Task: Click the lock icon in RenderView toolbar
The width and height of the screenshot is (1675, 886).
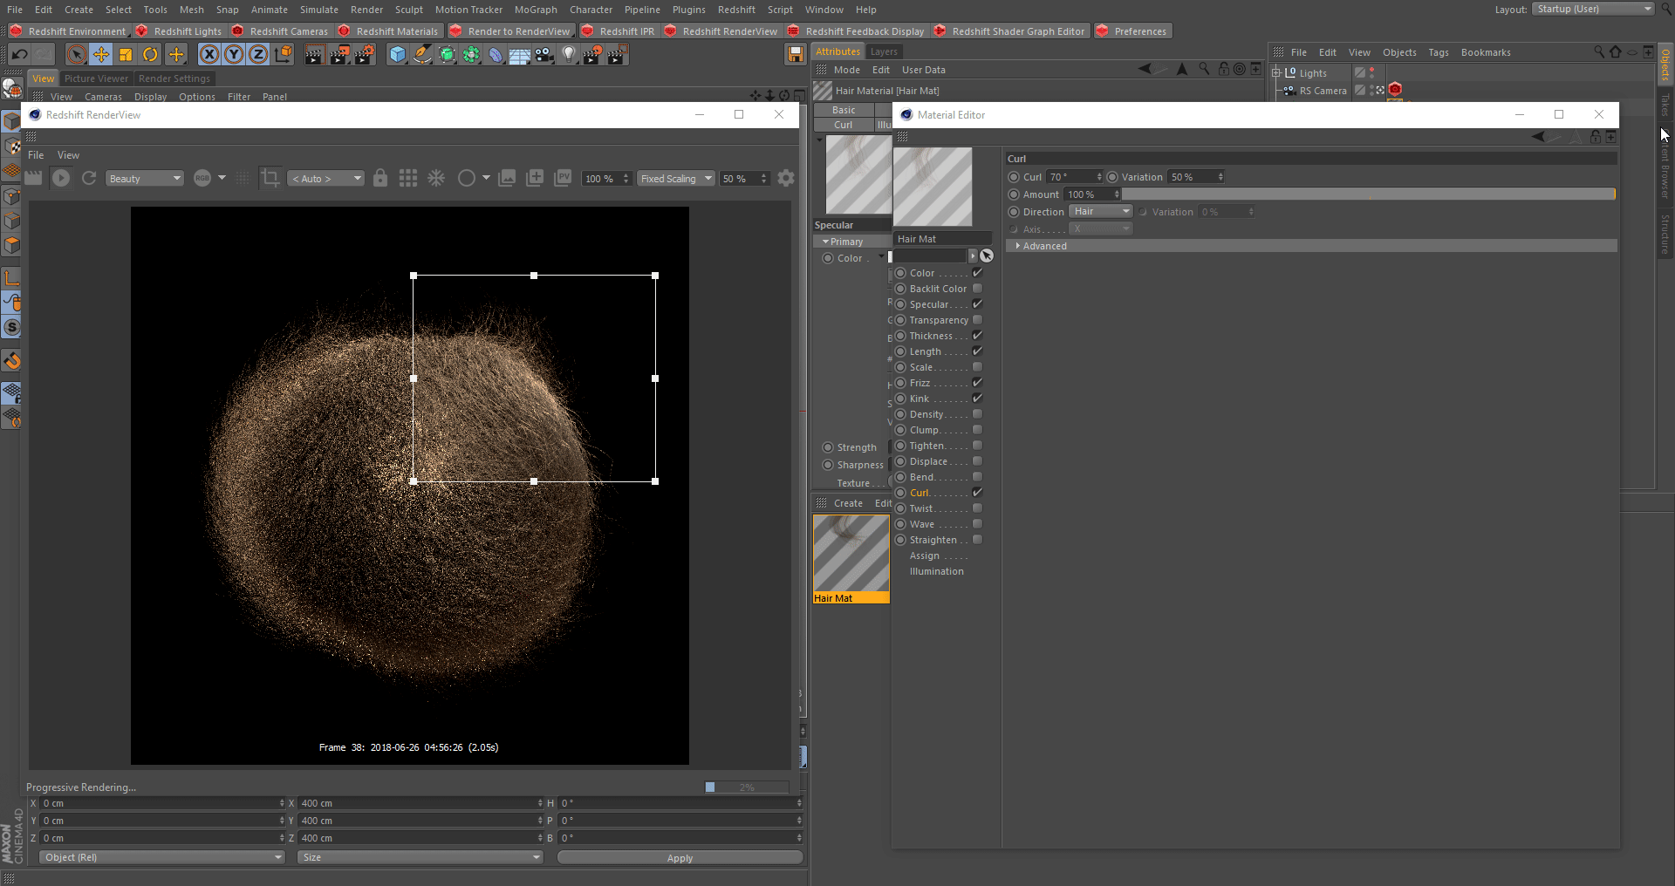Action: 380,178
